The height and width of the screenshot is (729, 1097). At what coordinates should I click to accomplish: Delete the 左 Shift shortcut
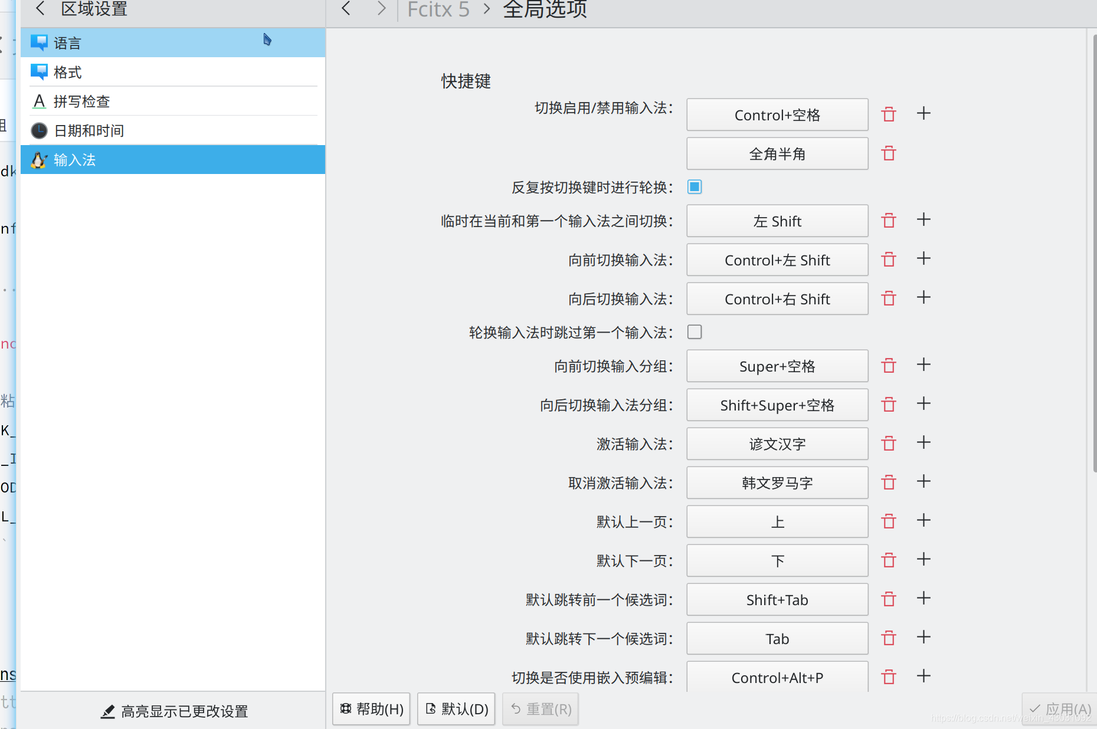[x=889, y=221]
